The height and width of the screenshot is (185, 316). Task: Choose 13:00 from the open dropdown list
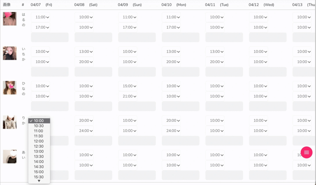(x=39, y=151)
